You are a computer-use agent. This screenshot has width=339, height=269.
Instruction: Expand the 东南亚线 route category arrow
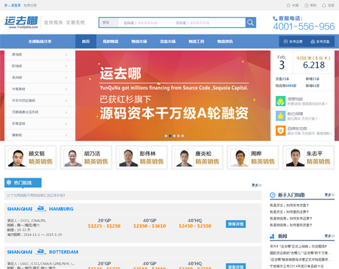point(66,124)
